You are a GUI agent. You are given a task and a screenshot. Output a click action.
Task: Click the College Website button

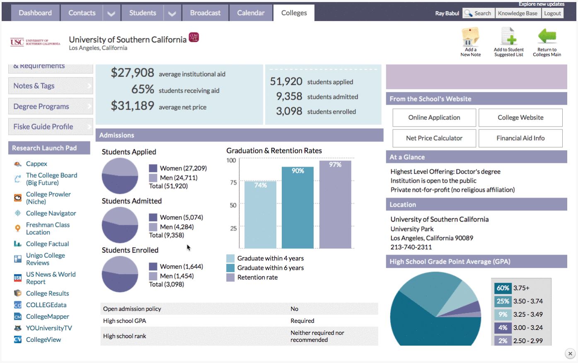[520, 117]
